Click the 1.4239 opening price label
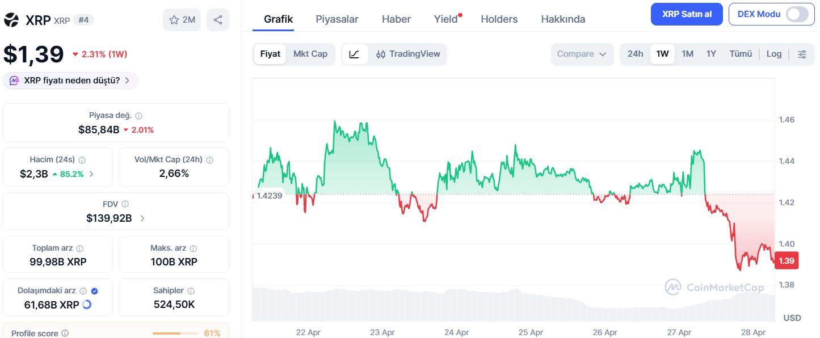This screenshot has height=338, width=820. (x=269, y=195)
